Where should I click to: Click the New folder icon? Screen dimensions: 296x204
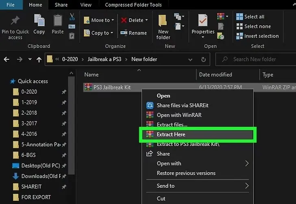coord(163,20)
